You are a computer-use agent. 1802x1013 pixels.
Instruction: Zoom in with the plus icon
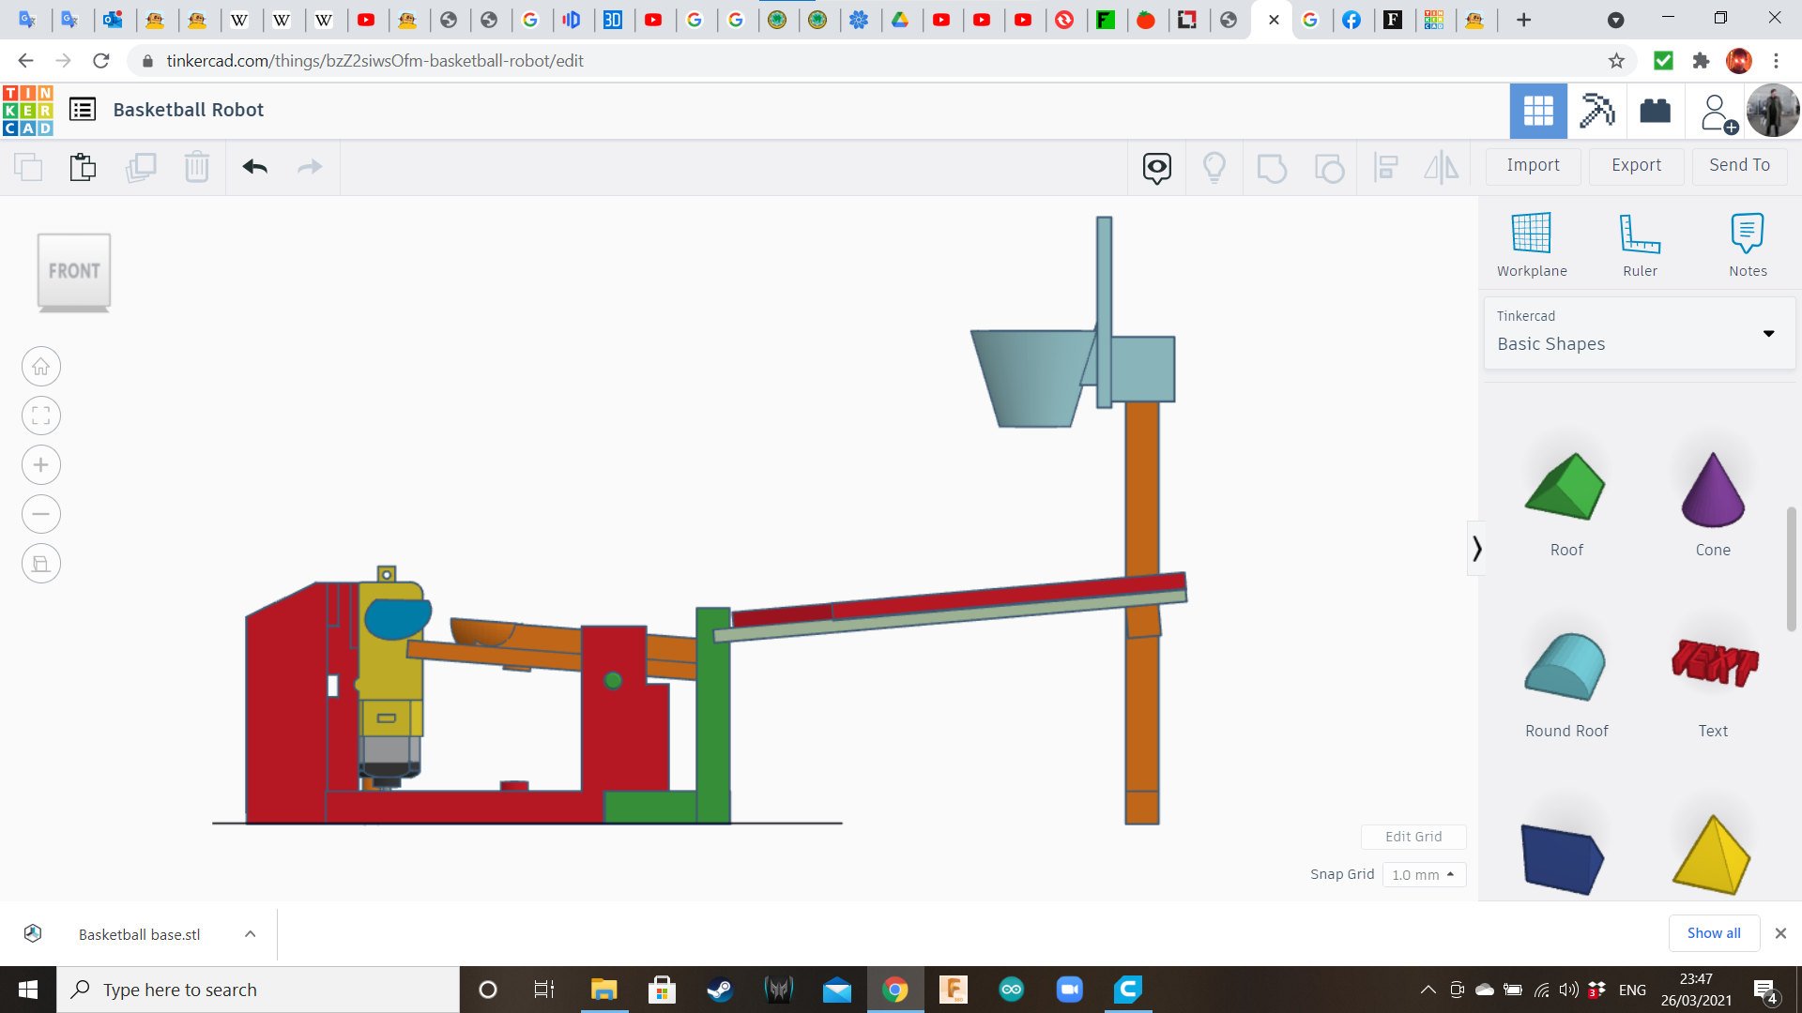point(41,465)
